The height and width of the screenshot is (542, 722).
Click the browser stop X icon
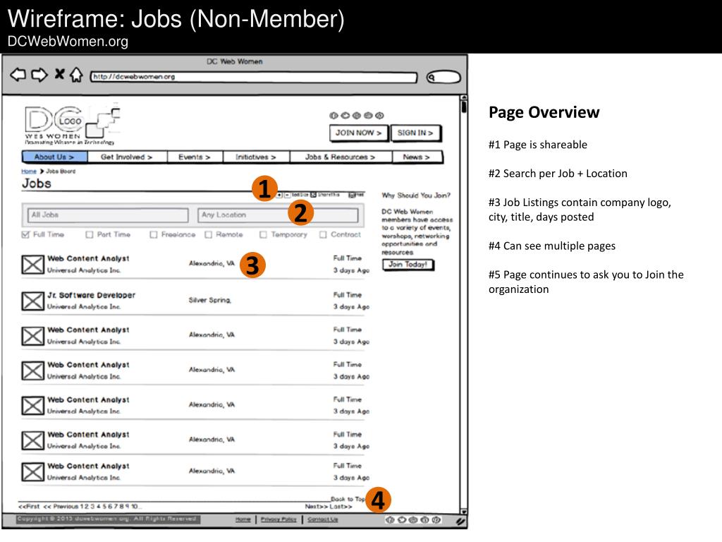click(59, 73)
